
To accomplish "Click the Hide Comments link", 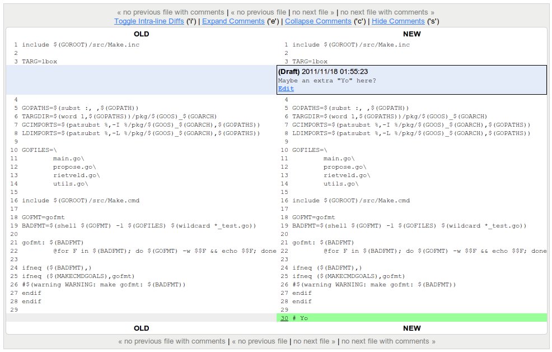I will (398, 21).
